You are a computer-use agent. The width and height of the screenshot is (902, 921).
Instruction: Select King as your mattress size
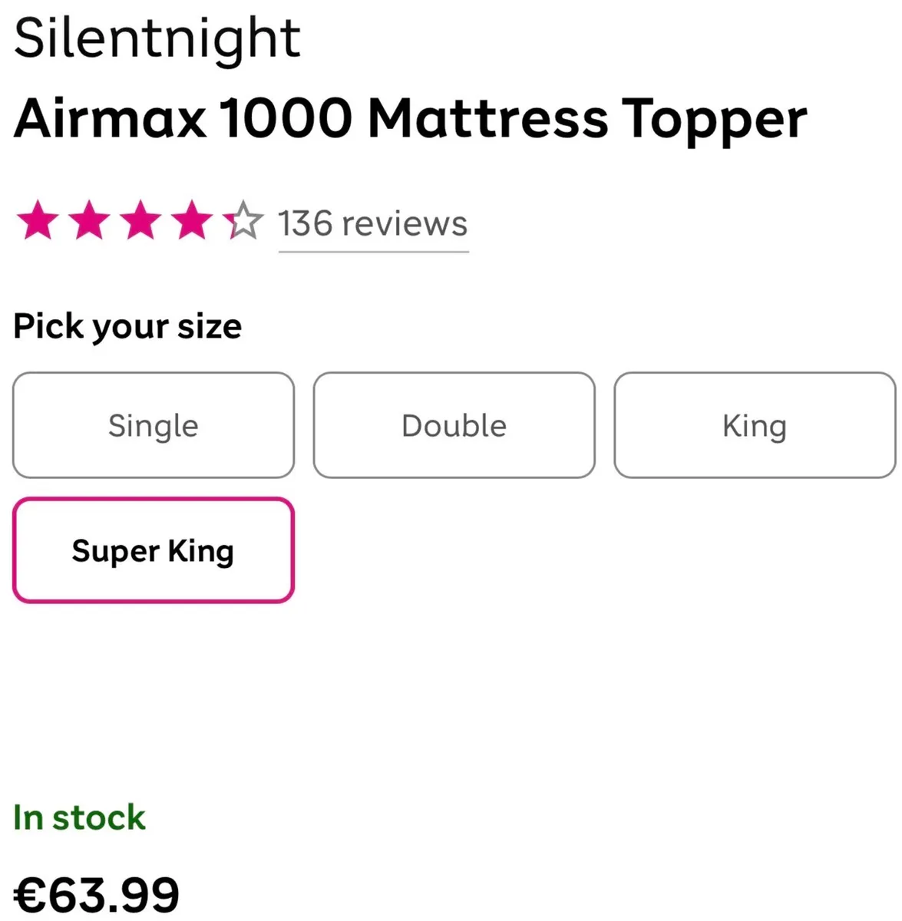[754, 424]
